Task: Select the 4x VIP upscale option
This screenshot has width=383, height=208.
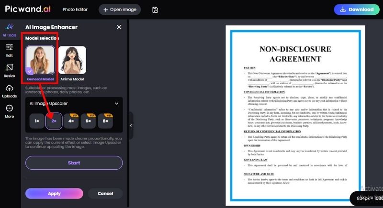Action: pos(71,121)
